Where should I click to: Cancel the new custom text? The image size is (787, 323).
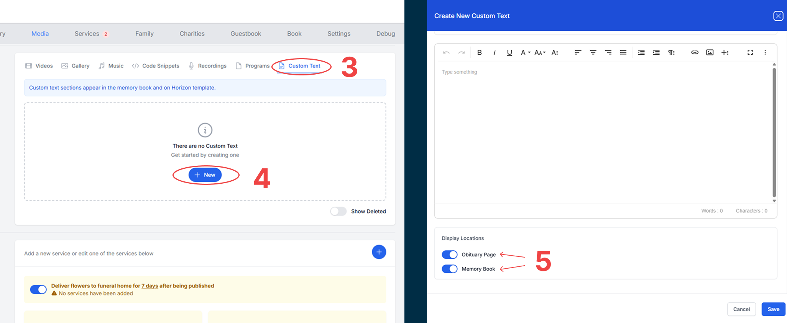[x=741, y=309]
